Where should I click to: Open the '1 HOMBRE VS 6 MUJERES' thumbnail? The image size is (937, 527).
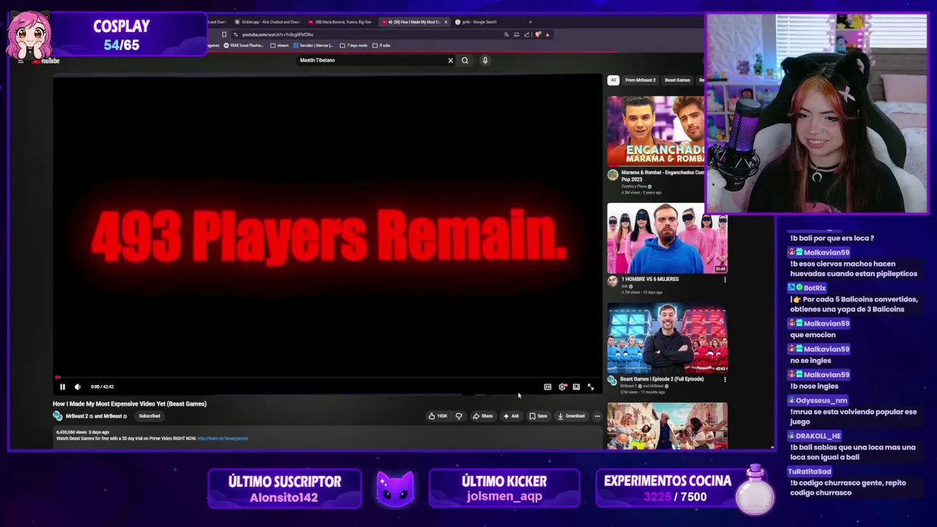click(x=667, y=239)
